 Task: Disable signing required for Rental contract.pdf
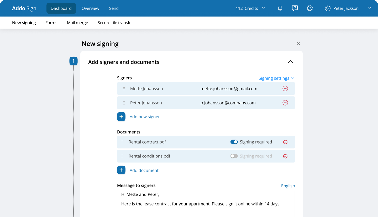[x=234, y=142]
